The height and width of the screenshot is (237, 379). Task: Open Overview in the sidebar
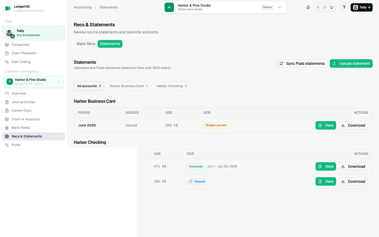[34, 93]
